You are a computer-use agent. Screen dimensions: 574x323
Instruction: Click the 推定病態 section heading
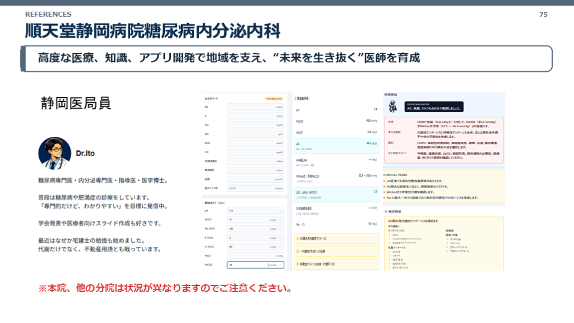tap(392, 211)
